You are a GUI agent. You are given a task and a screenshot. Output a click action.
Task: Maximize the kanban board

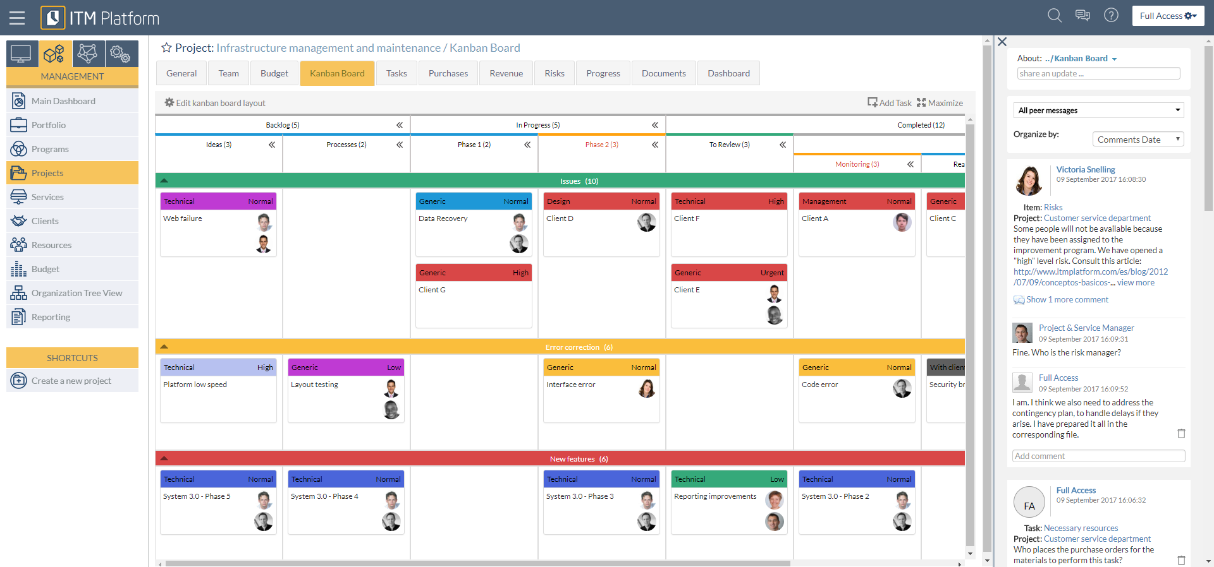940,103
